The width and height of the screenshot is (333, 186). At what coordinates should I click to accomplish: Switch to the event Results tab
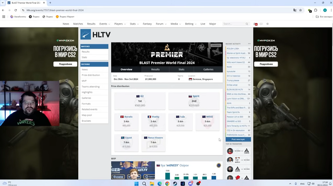point(155,69)
